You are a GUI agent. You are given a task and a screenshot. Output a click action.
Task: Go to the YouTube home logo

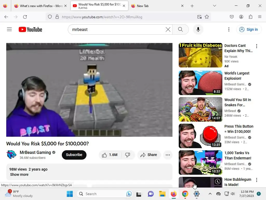point(30,29)
